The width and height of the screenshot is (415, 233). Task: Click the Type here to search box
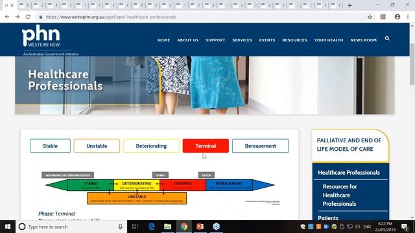coord(71,227)
